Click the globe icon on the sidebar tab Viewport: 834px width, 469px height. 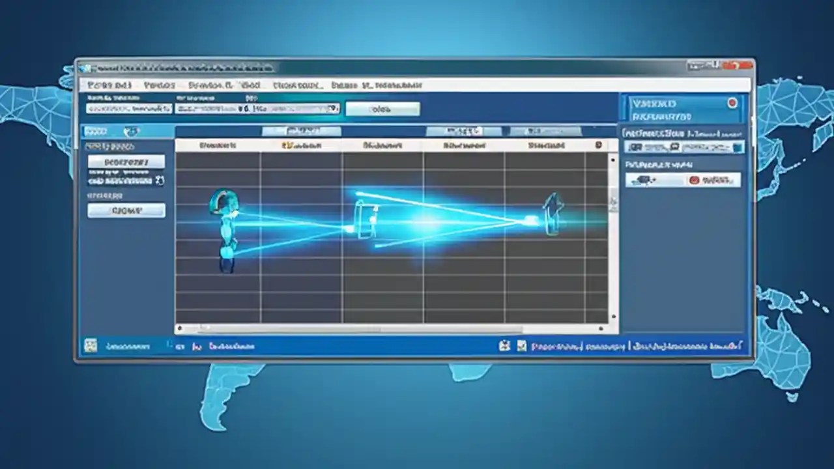tap(133, 131)
